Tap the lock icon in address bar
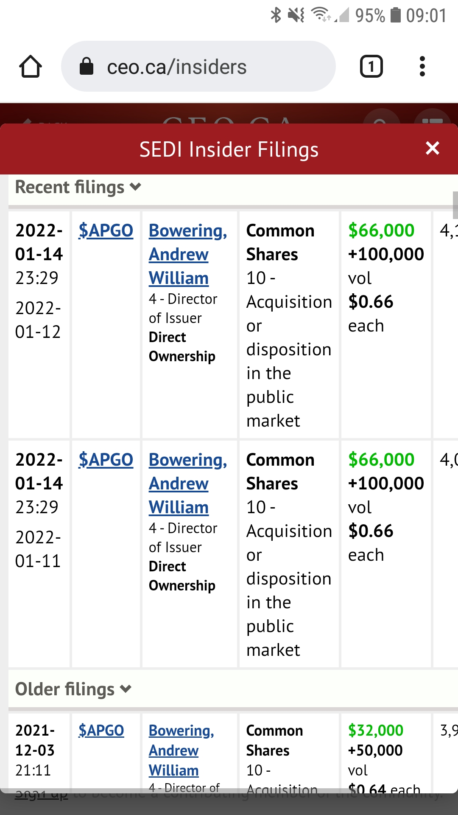 point(87,67)
